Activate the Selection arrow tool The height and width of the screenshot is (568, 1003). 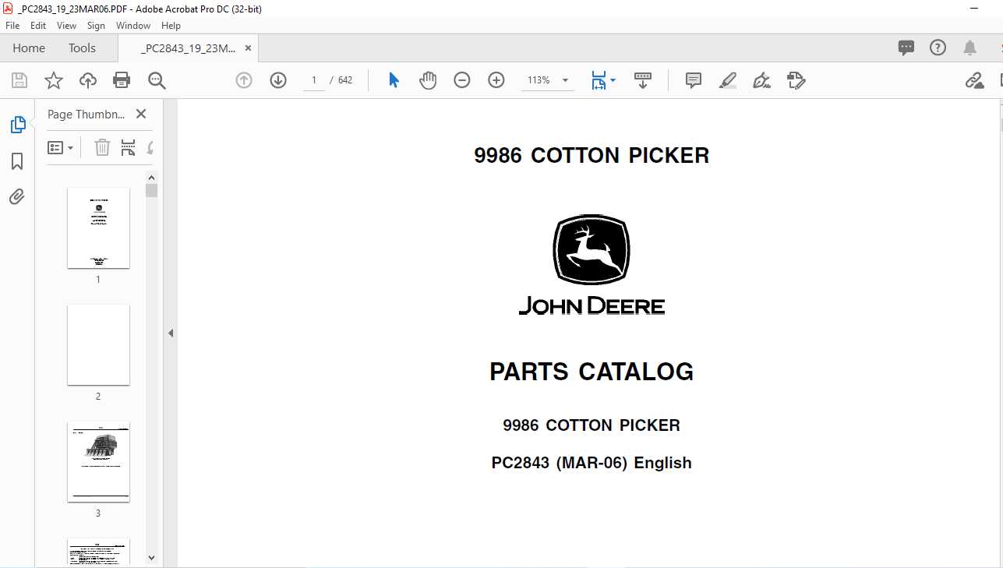tap(394, 80)
